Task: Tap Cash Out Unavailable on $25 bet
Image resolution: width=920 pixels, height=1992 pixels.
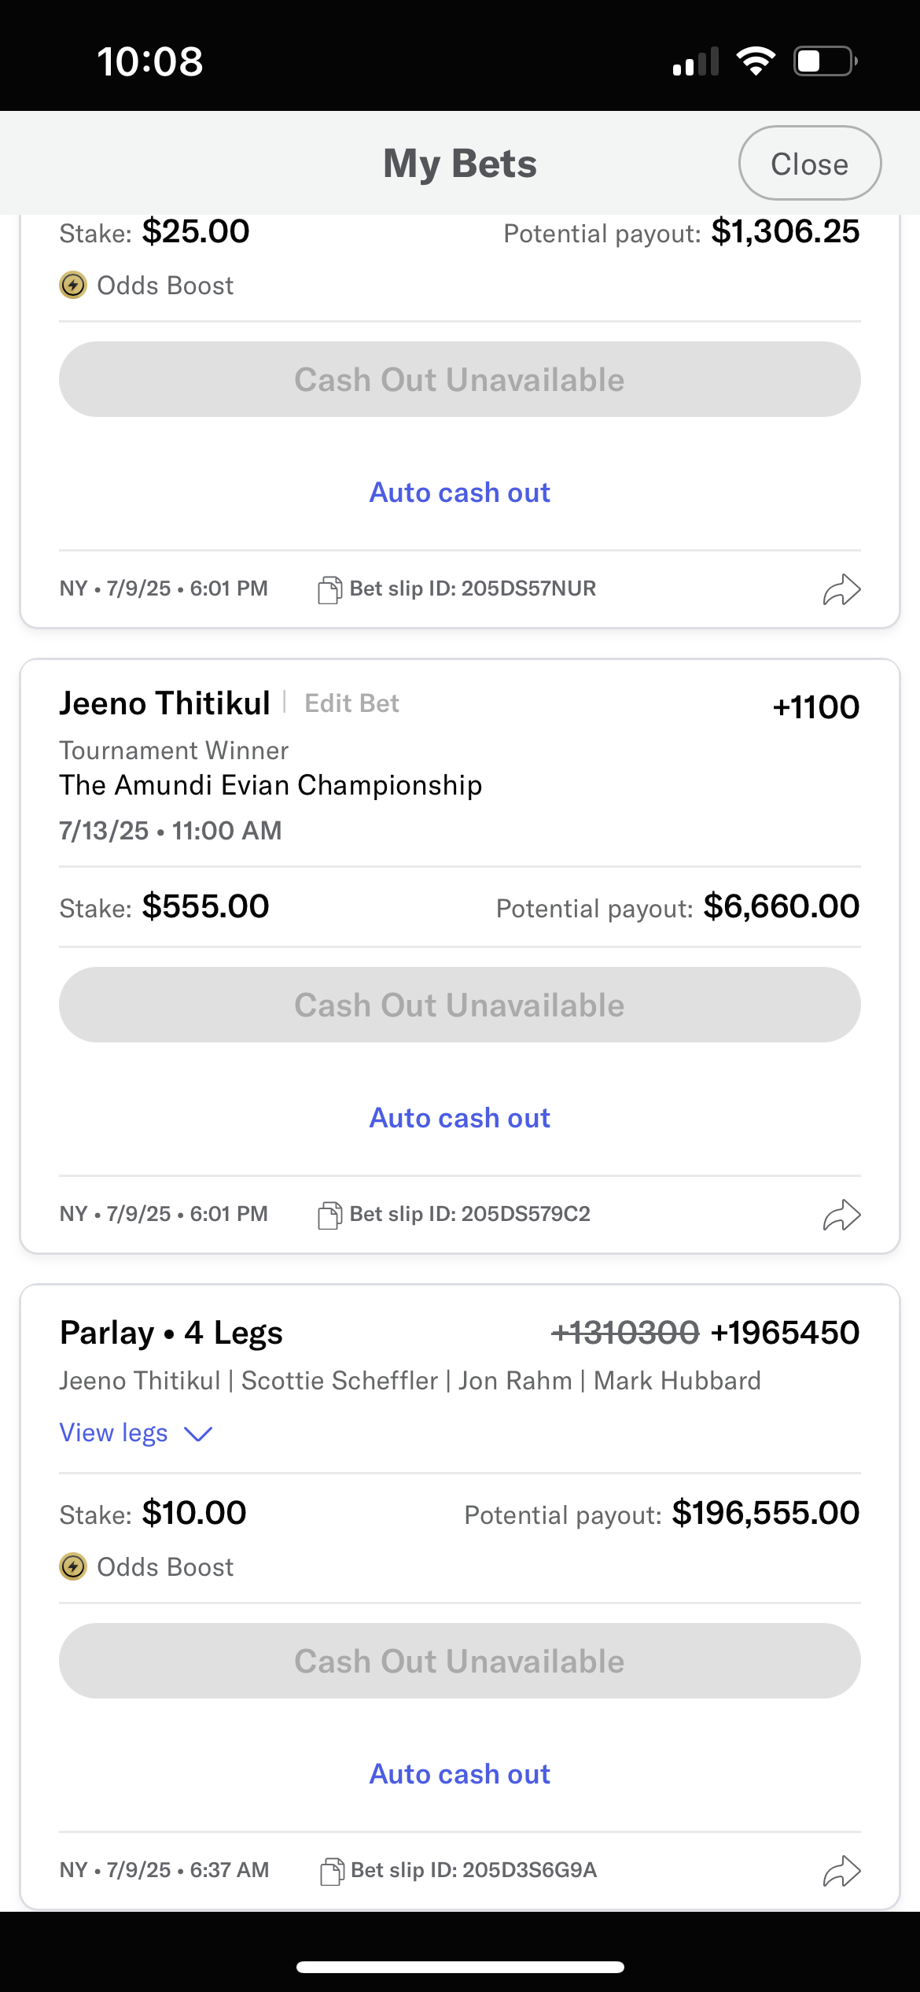Action: [x=460, y=379]
